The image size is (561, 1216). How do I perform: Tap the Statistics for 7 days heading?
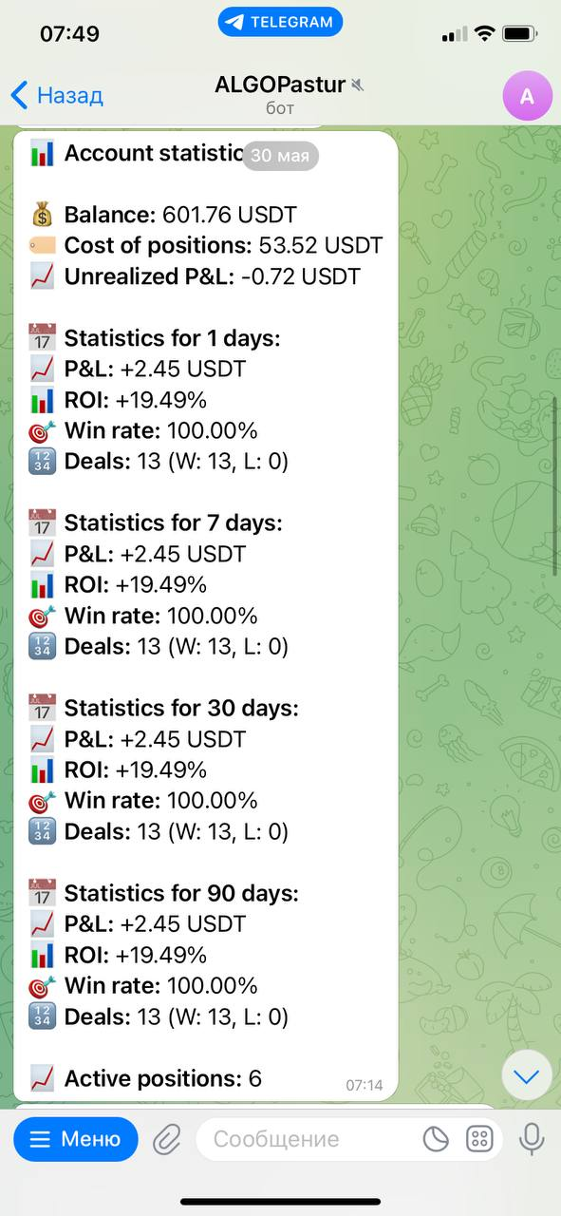tap(174, 522)
